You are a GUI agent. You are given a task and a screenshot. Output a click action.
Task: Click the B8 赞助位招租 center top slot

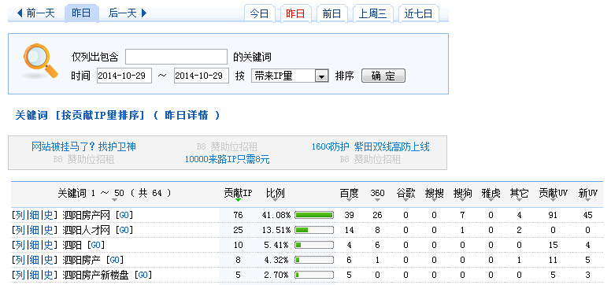[x=228, y=147]
